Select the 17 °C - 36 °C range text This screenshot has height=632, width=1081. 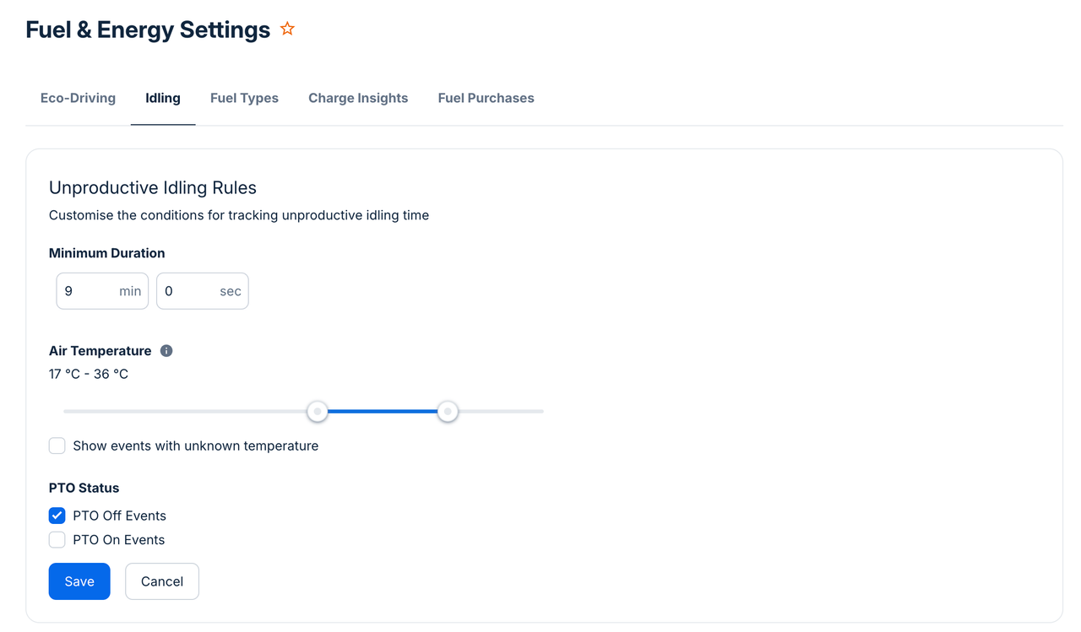click(x=89, y=373)
